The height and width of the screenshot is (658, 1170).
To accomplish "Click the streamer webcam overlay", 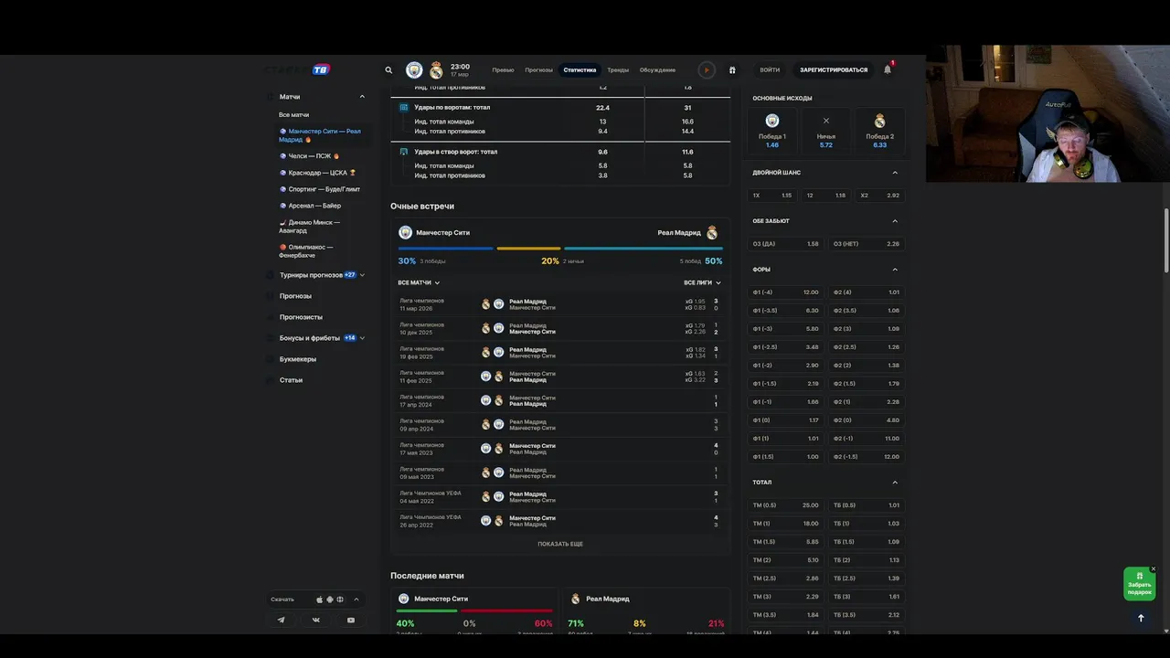I will coord(1048,114).
